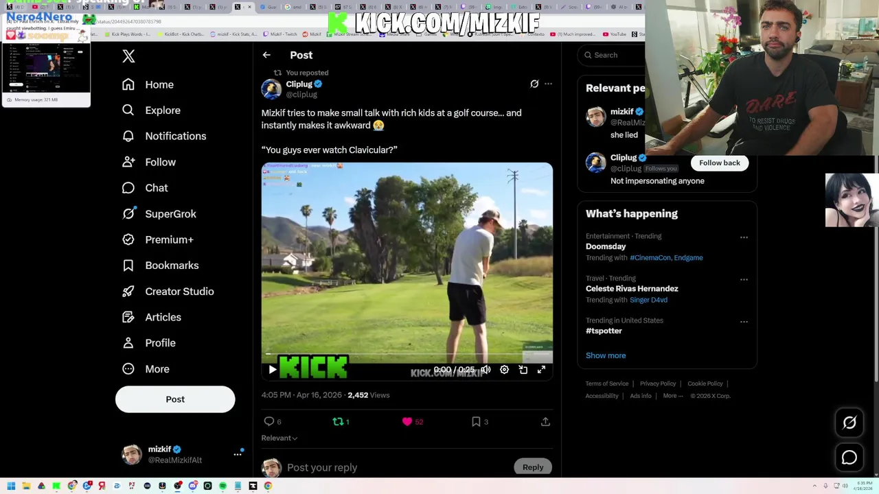Screen dimensions: 879x494
Task: Open the @cliplug handle under post author
Action: [x=301, y=95]
